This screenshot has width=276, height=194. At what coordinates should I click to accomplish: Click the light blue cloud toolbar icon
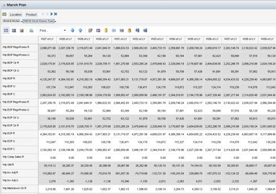point(114,30)
